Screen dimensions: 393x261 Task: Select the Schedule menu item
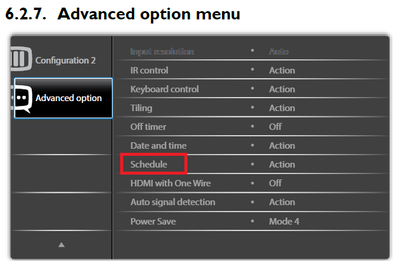[x=149, y=165]
